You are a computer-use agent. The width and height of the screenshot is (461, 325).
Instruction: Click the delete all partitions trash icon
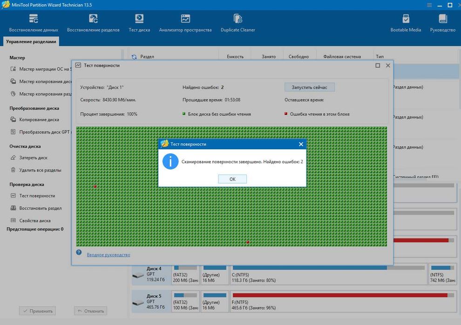(x=13, y=170)
